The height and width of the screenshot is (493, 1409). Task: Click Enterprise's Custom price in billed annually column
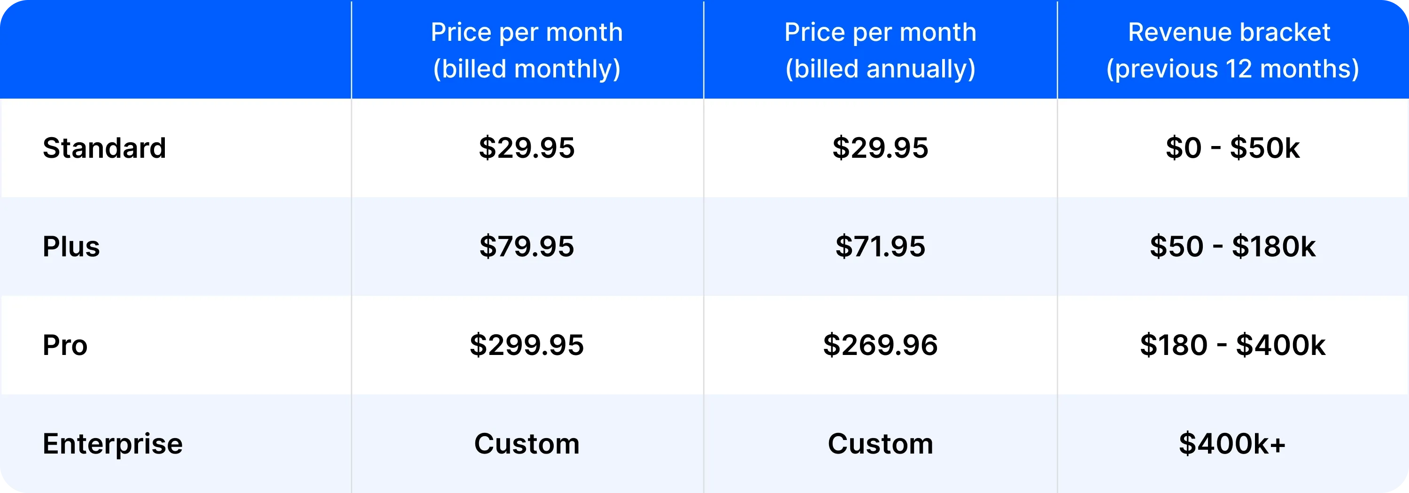coord(880,444)
